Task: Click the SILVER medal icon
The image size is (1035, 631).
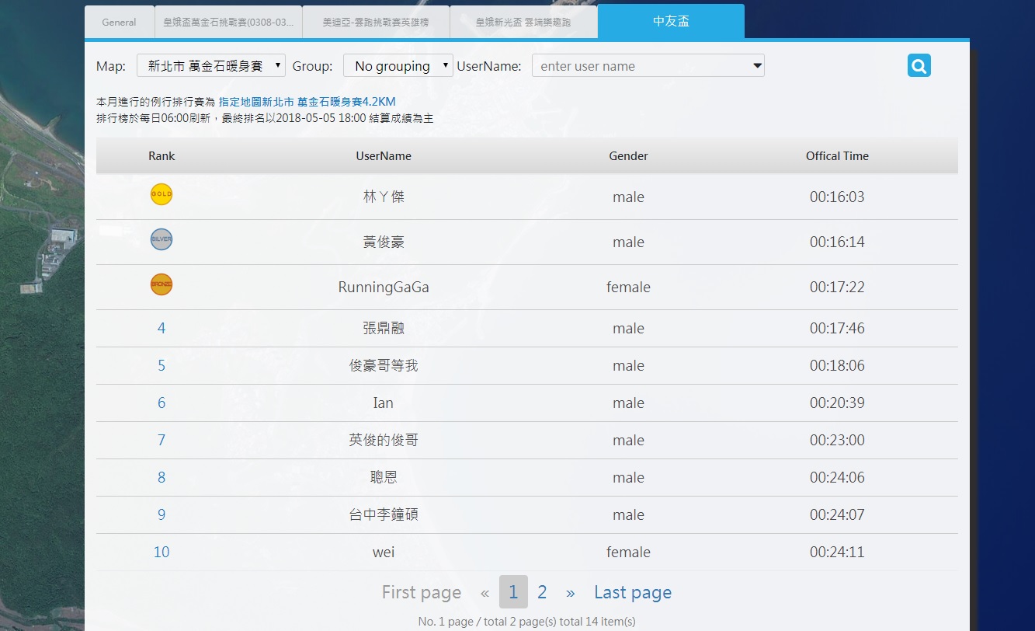Action: tap(162, 239)
